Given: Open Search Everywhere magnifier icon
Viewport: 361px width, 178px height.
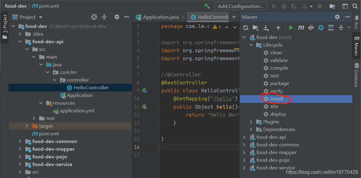Looking at the screenshot, I should click(355, 6).
